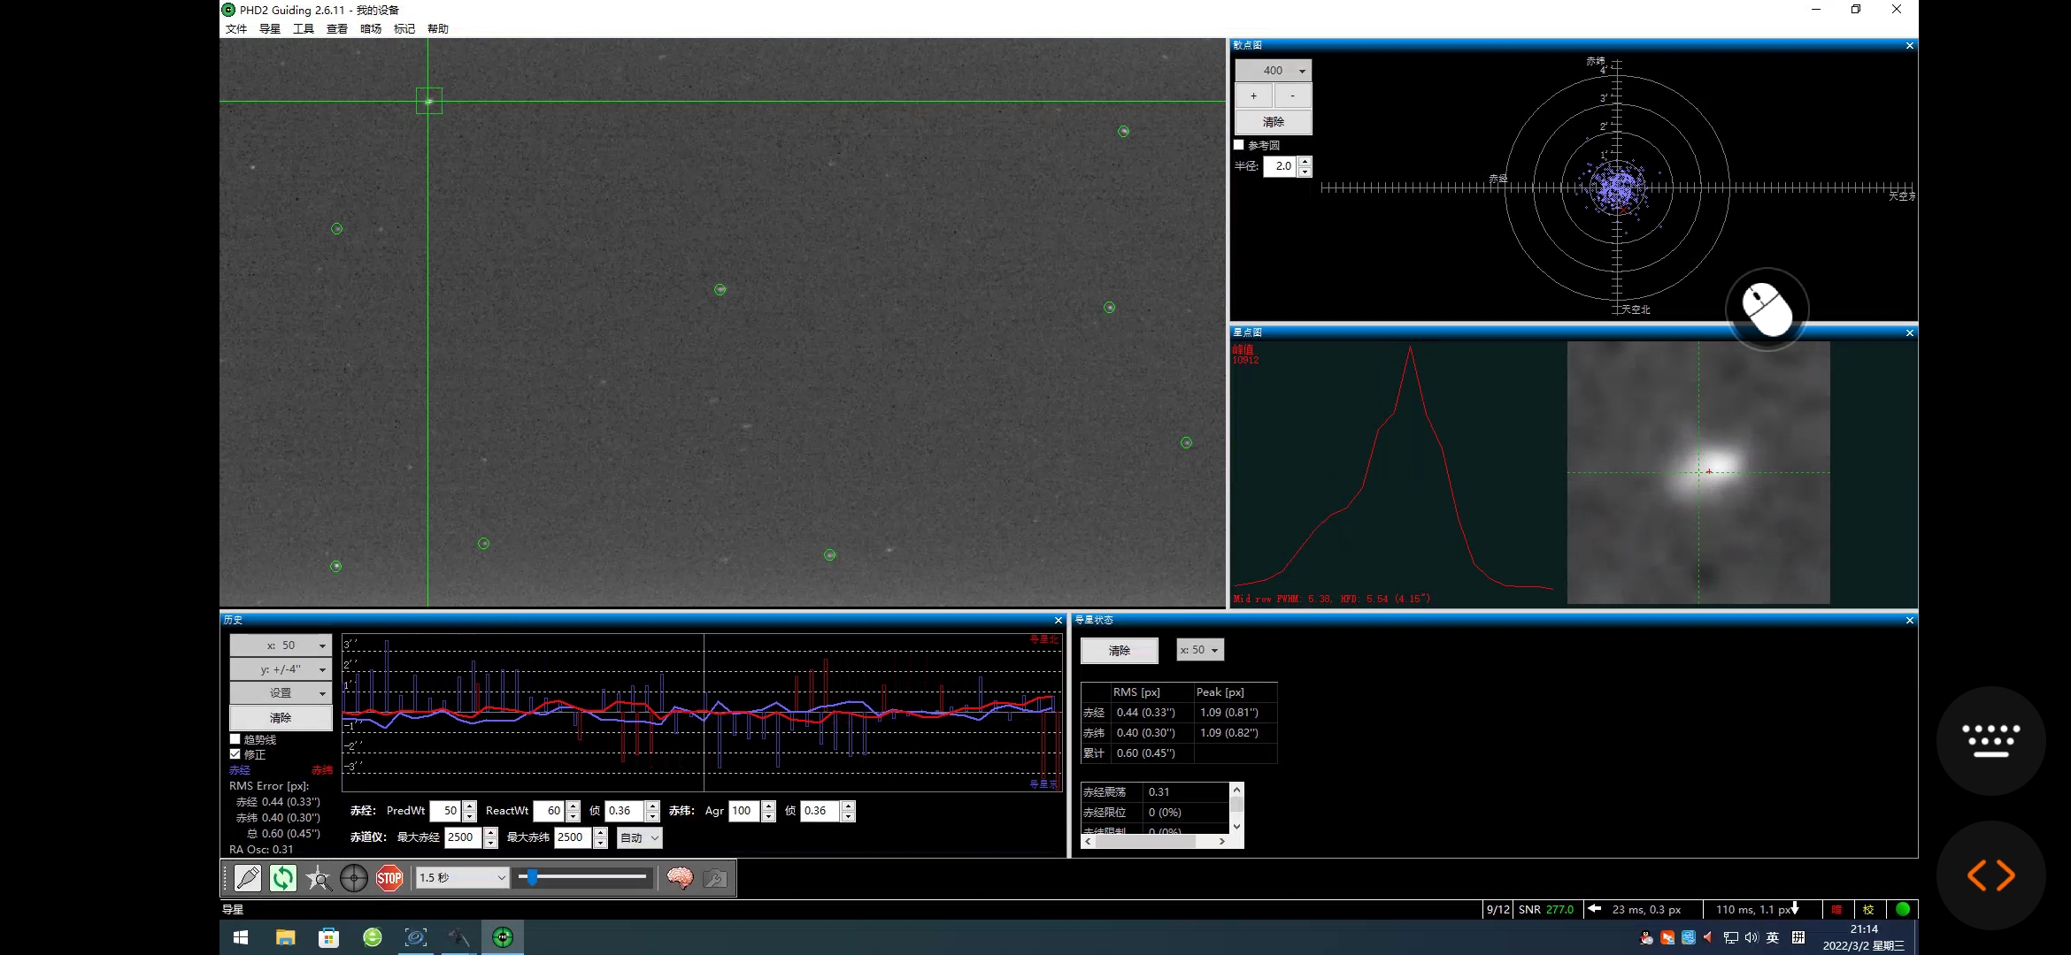The width and height of the screenshot is (2071, 955).
Task: Click 清除 button in target panel
Action: [1274, 122]
